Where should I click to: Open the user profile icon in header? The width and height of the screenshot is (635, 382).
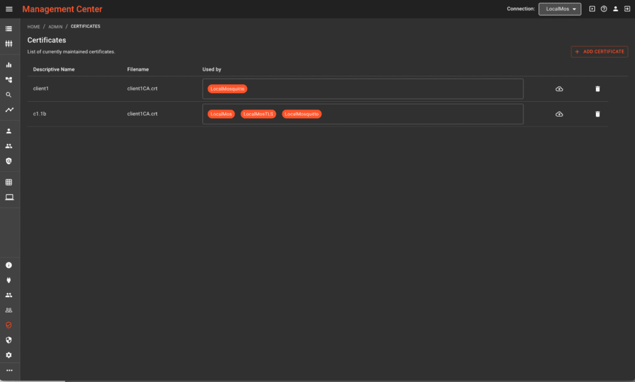click(x=615, y=9)
